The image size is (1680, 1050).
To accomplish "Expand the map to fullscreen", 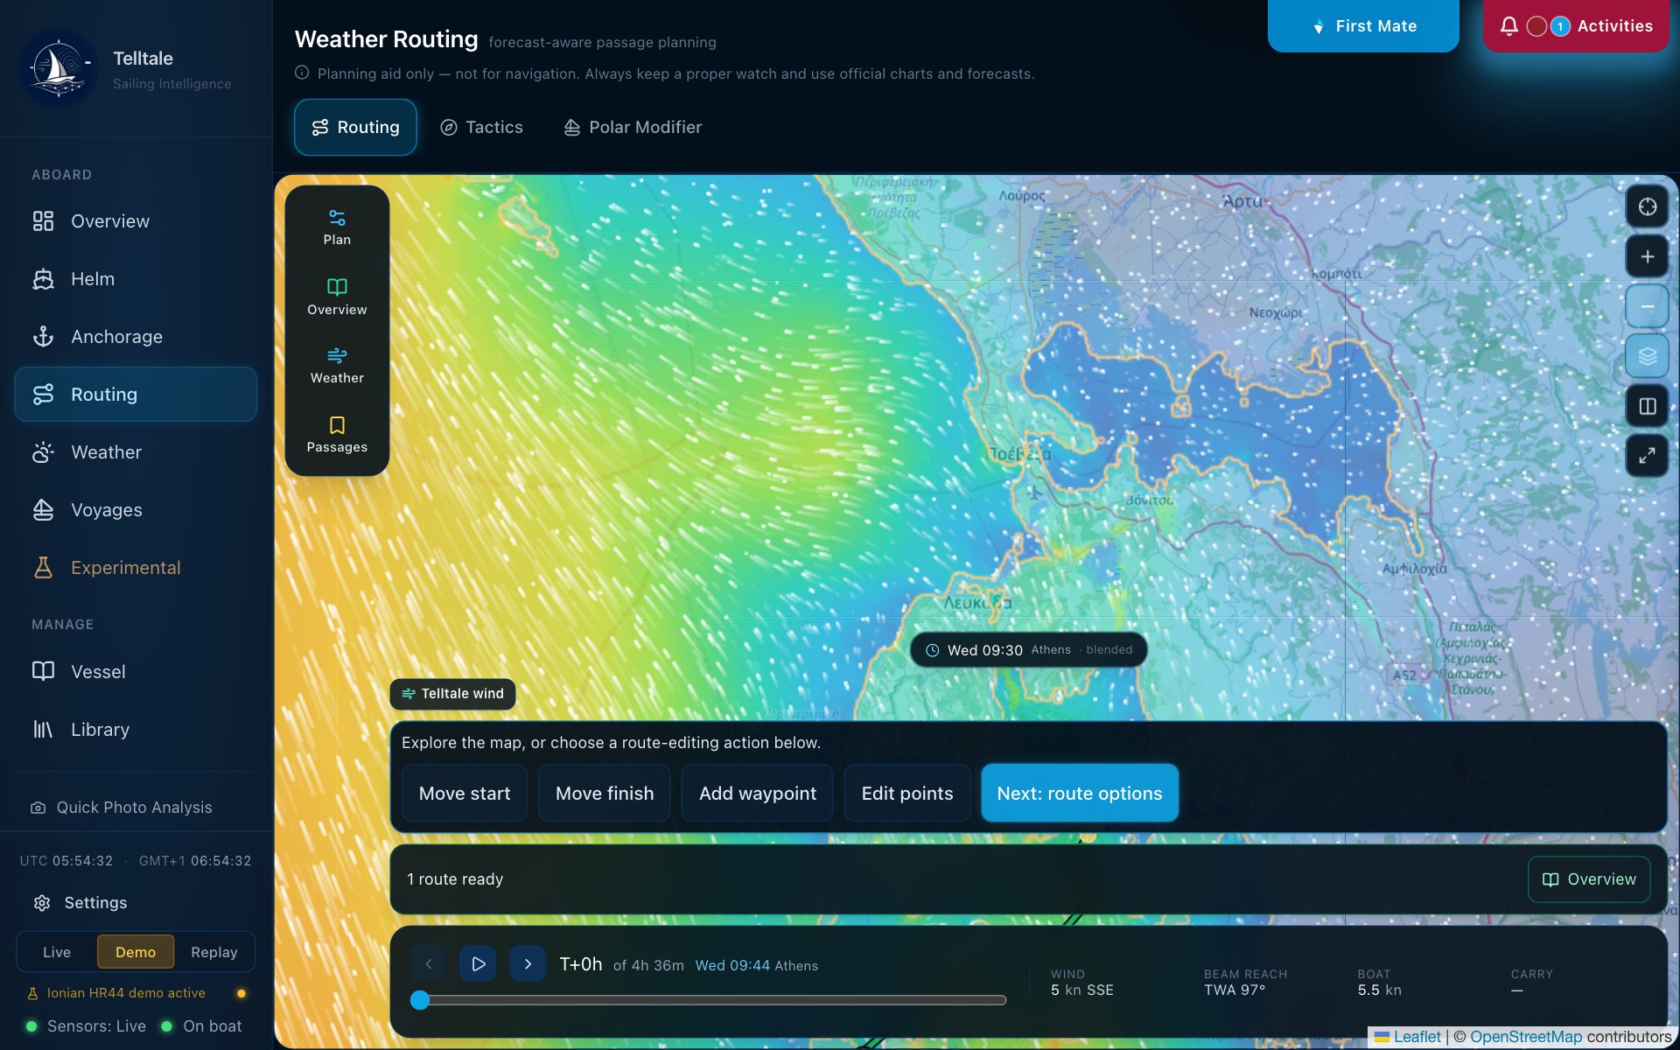I will click(x=1647, y=456).
